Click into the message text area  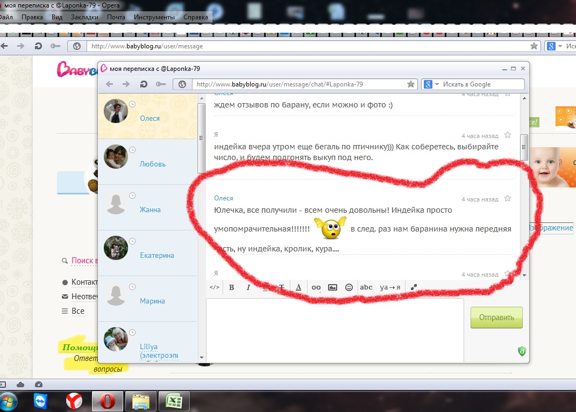click(x=334, y=329)
